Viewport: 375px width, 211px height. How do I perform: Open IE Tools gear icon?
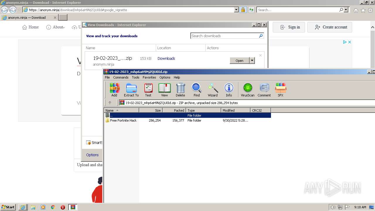[370, 10]
